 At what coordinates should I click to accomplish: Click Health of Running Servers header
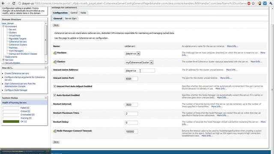[x=14, y=103]
